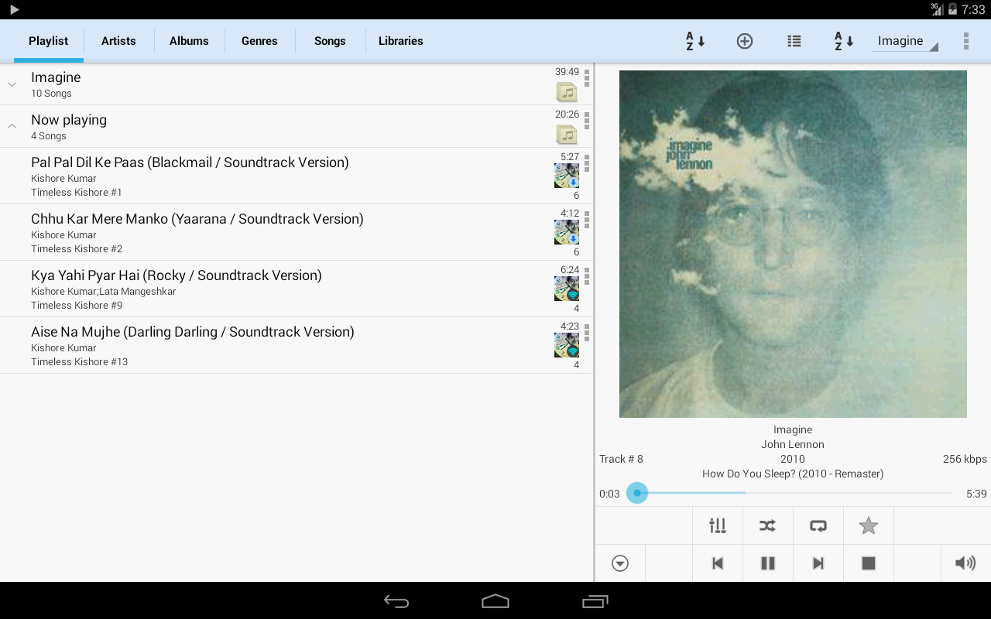Viewport: 991px width, 619px height.
Task: Open options for Aise Na Mujhe
Action: pyautogui.click(x=587, y=333)
